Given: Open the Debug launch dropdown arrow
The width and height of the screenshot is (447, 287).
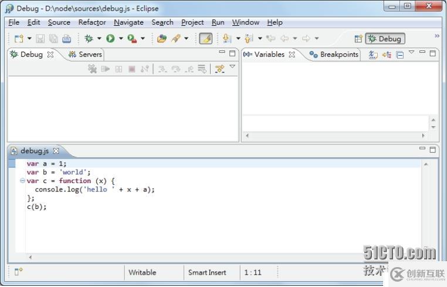Looking at the screenshot, I should click(99, 39).
